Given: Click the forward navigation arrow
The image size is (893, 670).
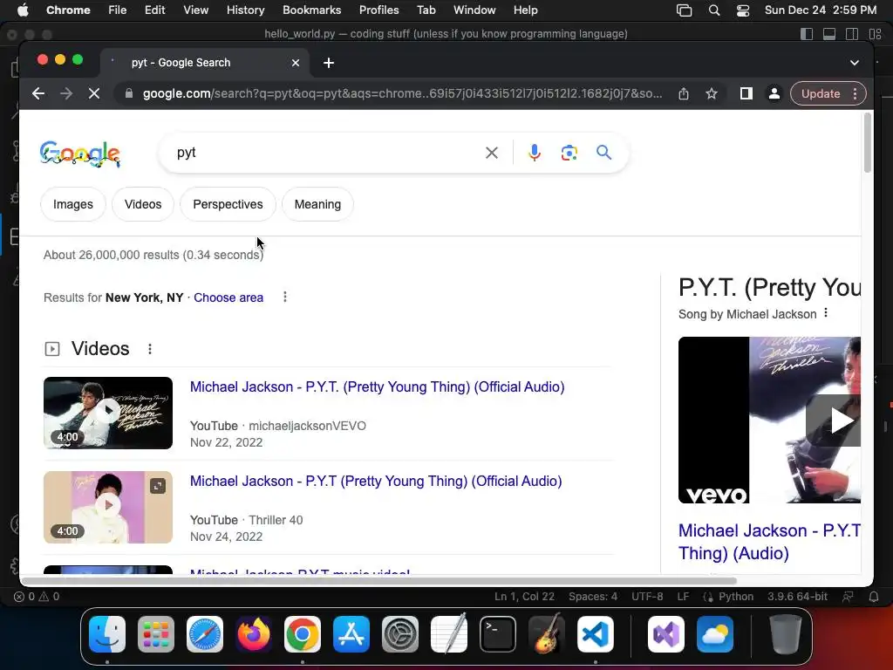Looking at the screenshot, I should tap(66, 93).
